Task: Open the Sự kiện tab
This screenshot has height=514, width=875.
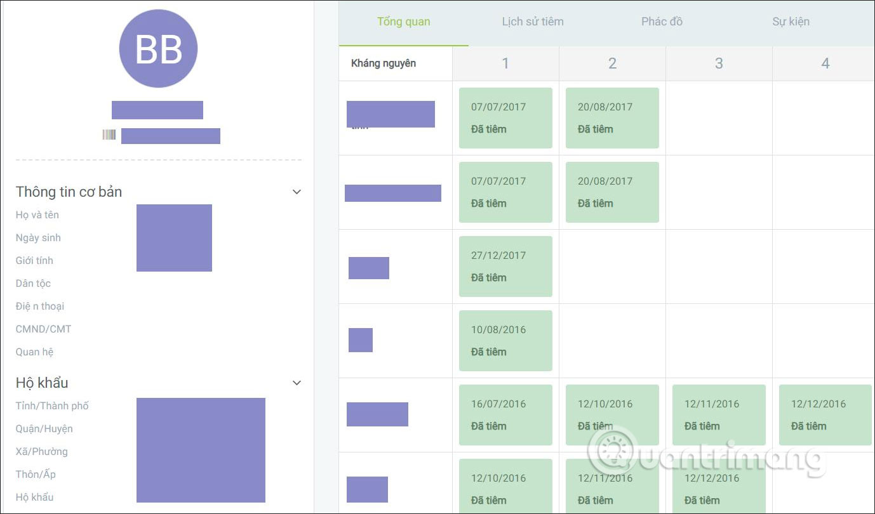Action: coord(791,22)
